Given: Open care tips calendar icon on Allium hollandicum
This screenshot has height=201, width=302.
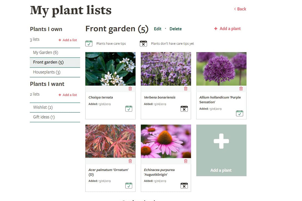Looking at the screenshot, I should point(239,113).
